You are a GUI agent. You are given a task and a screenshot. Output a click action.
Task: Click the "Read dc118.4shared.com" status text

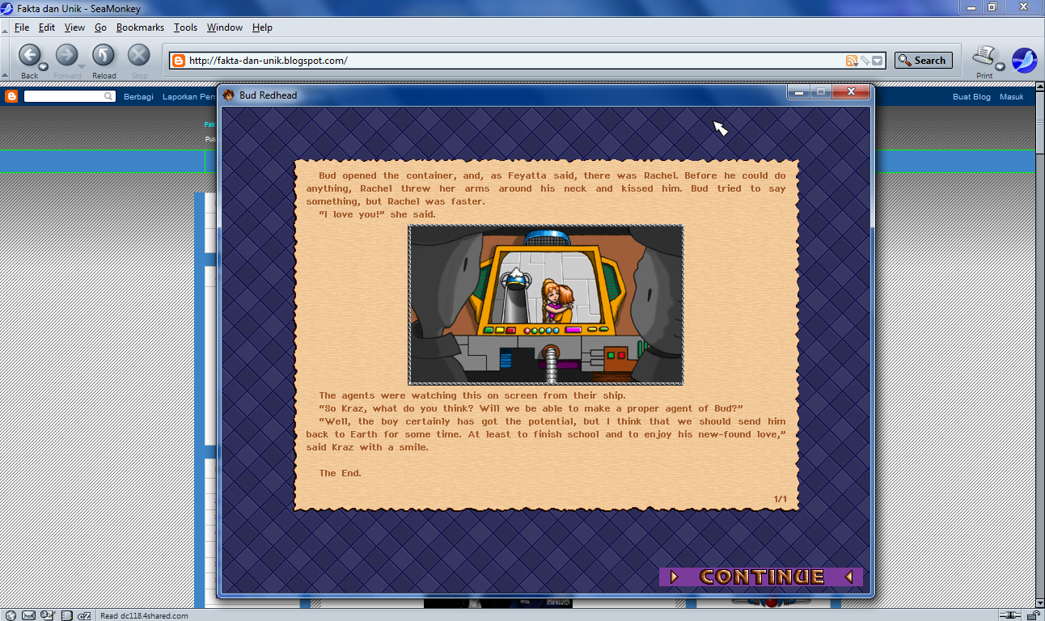tap(144, 615)
